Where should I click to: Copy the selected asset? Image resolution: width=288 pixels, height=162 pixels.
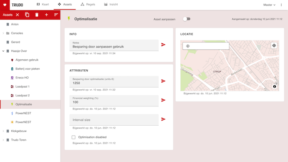pyautogui.click(x=27, y=15)
